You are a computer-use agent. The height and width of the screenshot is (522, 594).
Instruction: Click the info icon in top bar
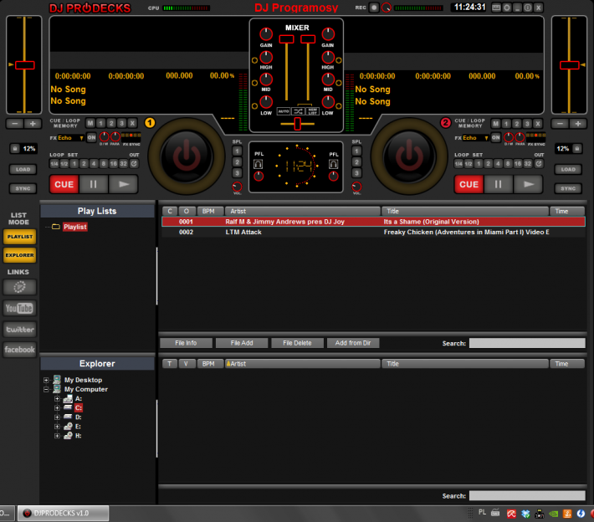point(527,8)
